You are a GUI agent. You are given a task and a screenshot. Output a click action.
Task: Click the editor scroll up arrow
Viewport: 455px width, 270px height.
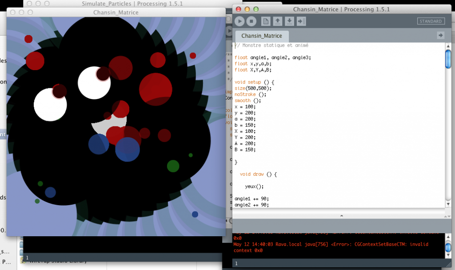pos(448,46)
